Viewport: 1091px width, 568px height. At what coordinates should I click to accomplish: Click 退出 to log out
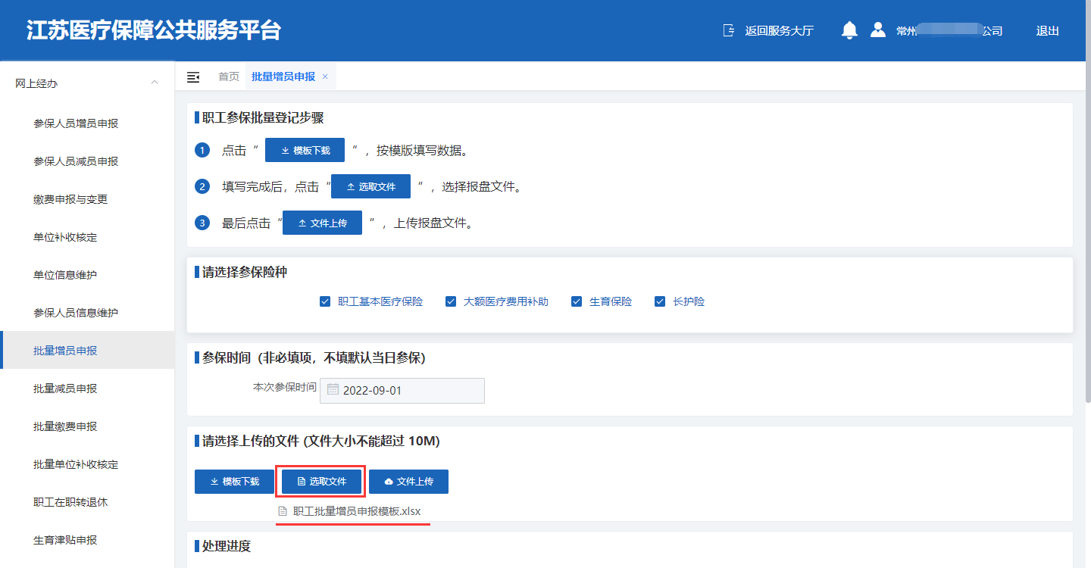tap(1047, 31)
